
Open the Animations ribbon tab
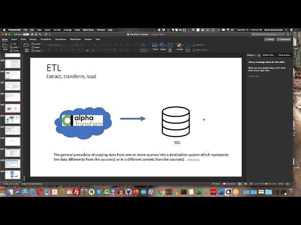pyautogui.click(x=61, y=39)
